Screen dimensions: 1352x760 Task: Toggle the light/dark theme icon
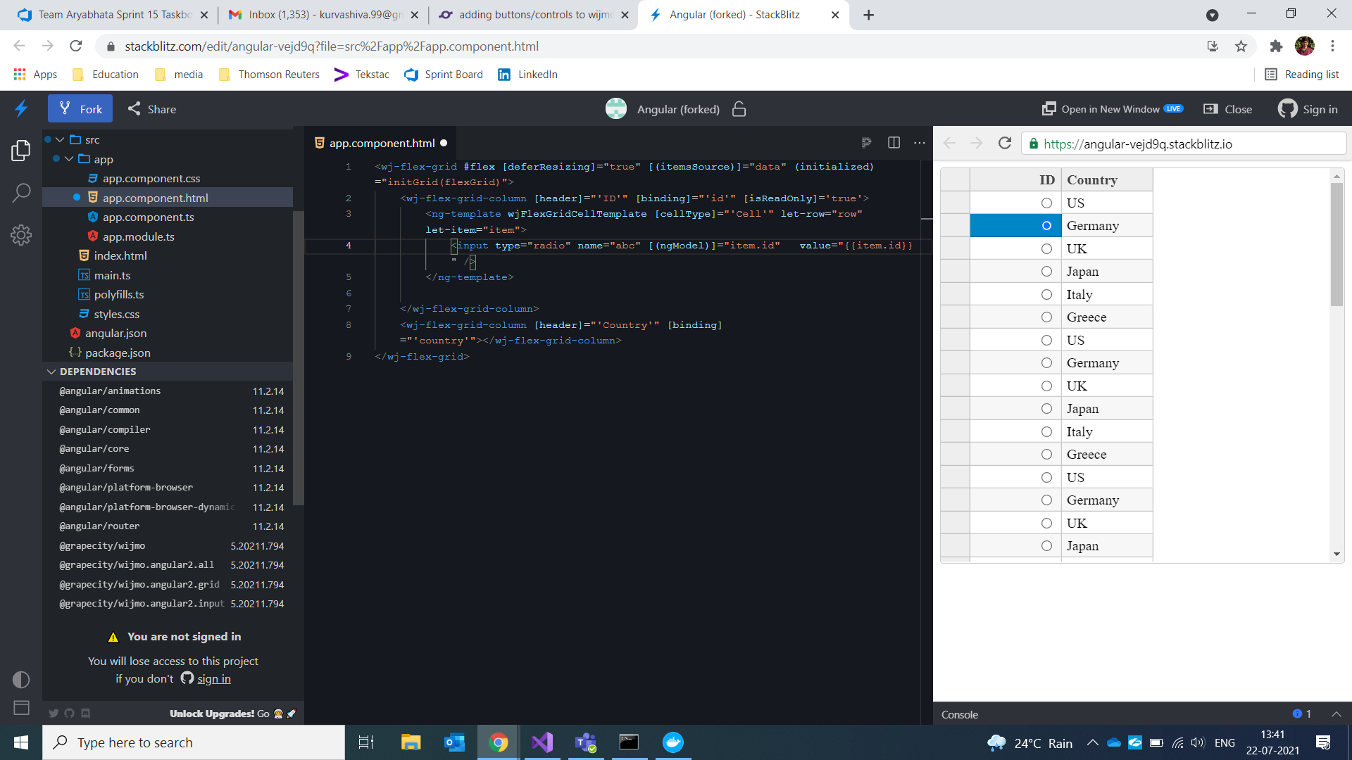pos(21,679)
